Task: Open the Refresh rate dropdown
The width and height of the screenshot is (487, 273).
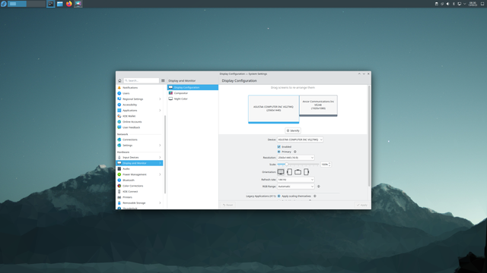Action: click(296, 180)
